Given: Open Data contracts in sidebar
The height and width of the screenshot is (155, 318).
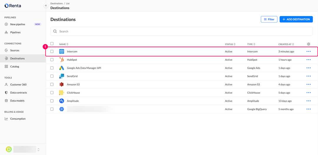Looking at the screenshot, I should [23, 92].
